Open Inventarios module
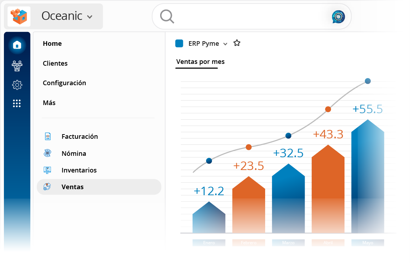This screenshot has width=410, height=263. tap(79, 170)
